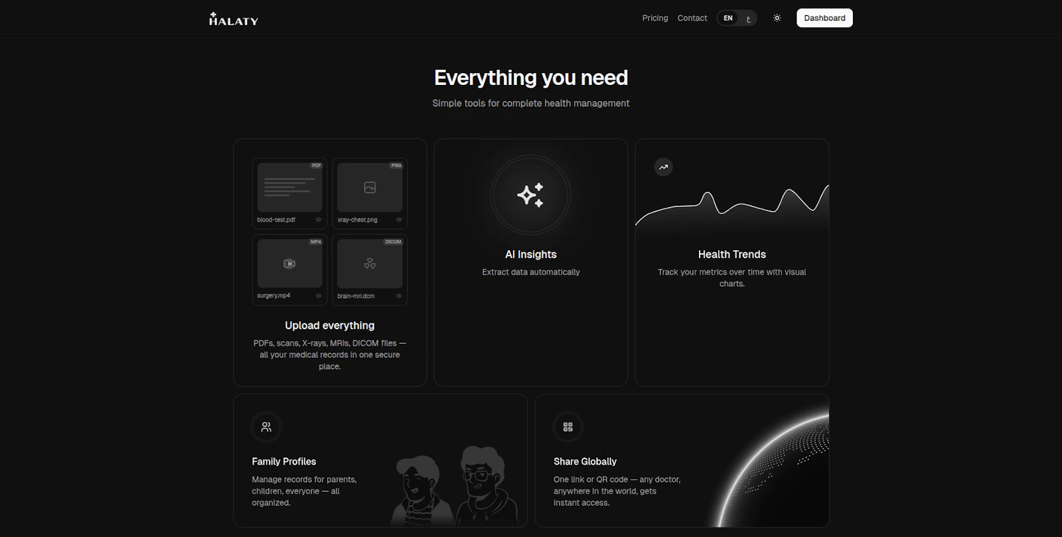Preview blood-test.pdf using eye icon
1062x537 pixels.
point(319,220)
